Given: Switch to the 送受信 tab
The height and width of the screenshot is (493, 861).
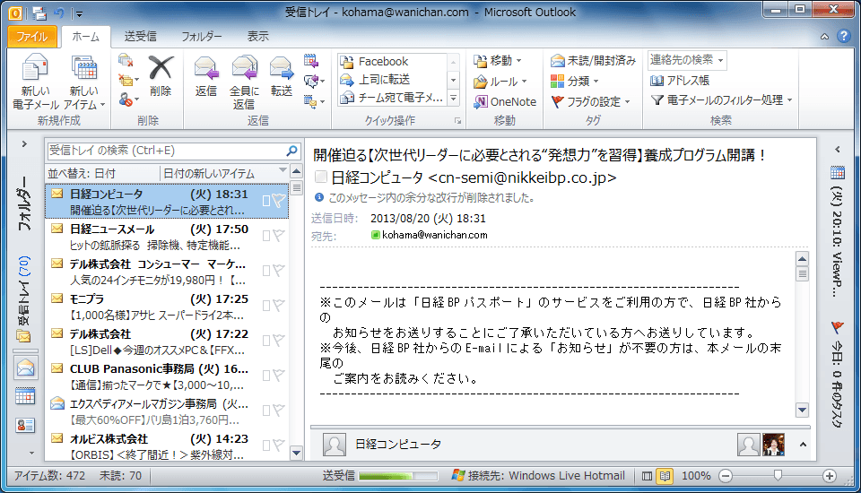Looking at the screenshot, I should point(141,36).
